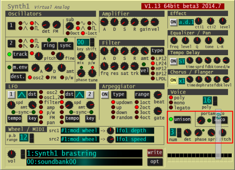
Task: Click the filter frq knob
Action: [104, 66]
